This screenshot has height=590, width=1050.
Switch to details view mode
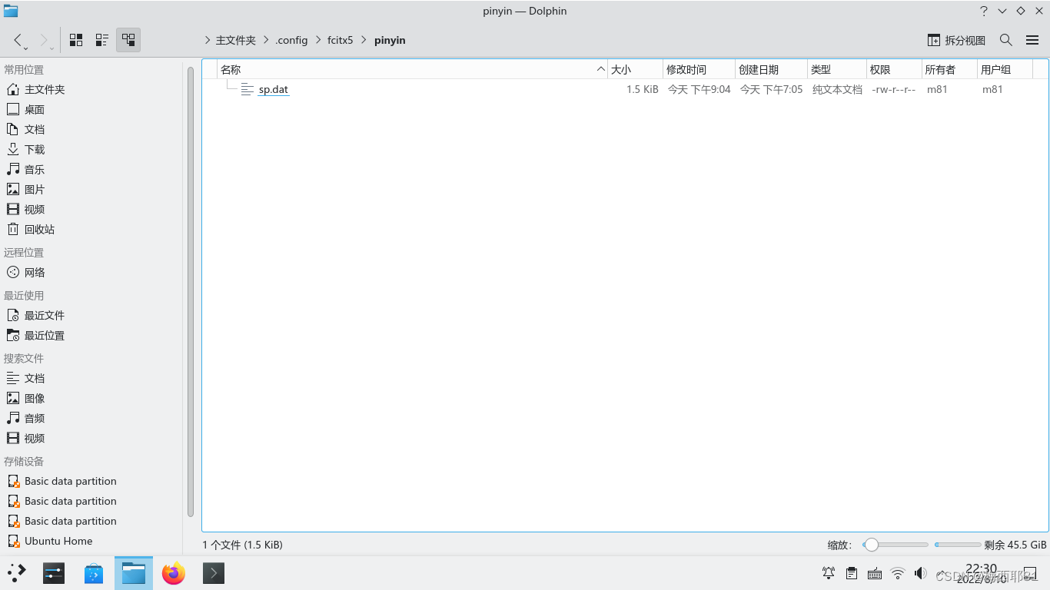pos(128,40)
